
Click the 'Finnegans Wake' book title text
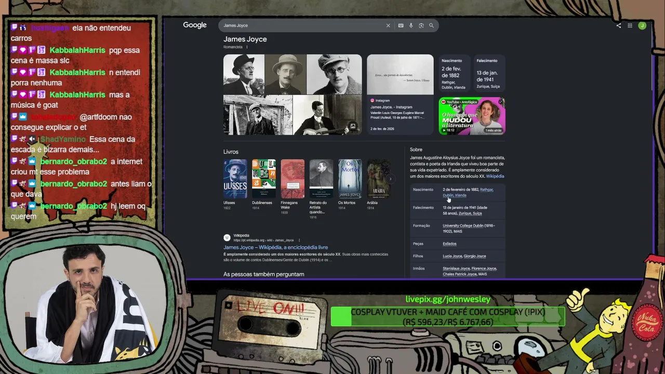(289, 205)
